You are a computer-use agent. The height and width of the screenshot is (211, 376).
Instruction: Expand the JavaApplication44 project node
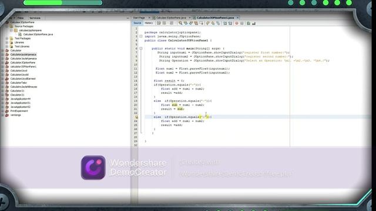click(2, 99)
